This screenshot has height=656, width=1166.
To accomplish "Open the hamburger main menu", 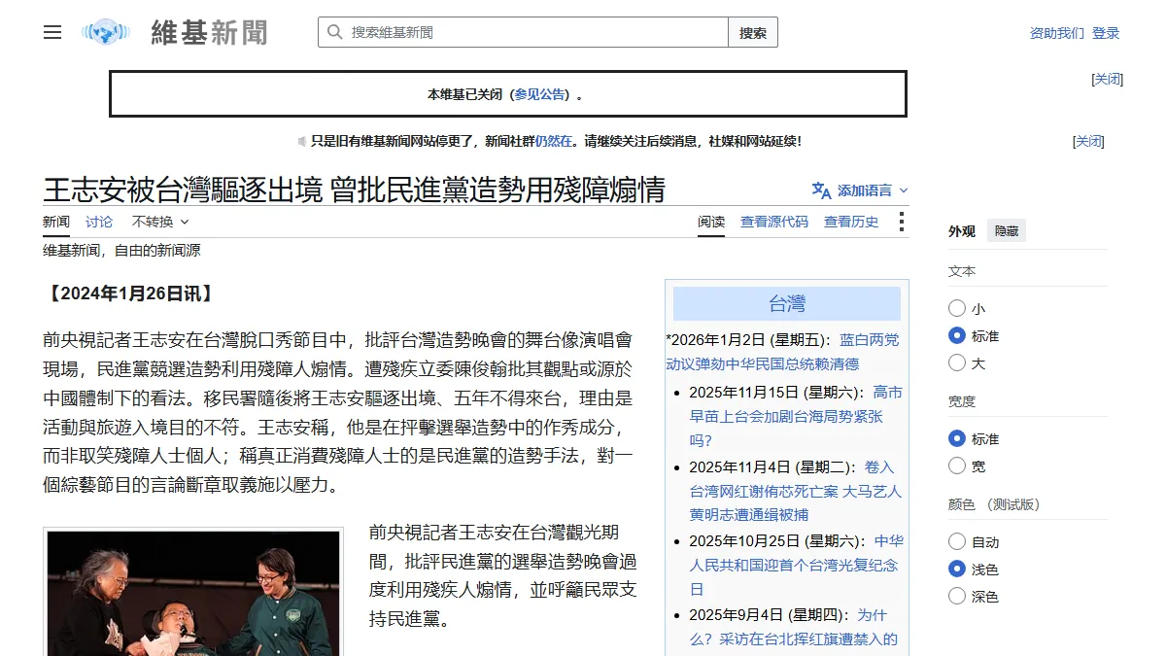I will 52,32.
